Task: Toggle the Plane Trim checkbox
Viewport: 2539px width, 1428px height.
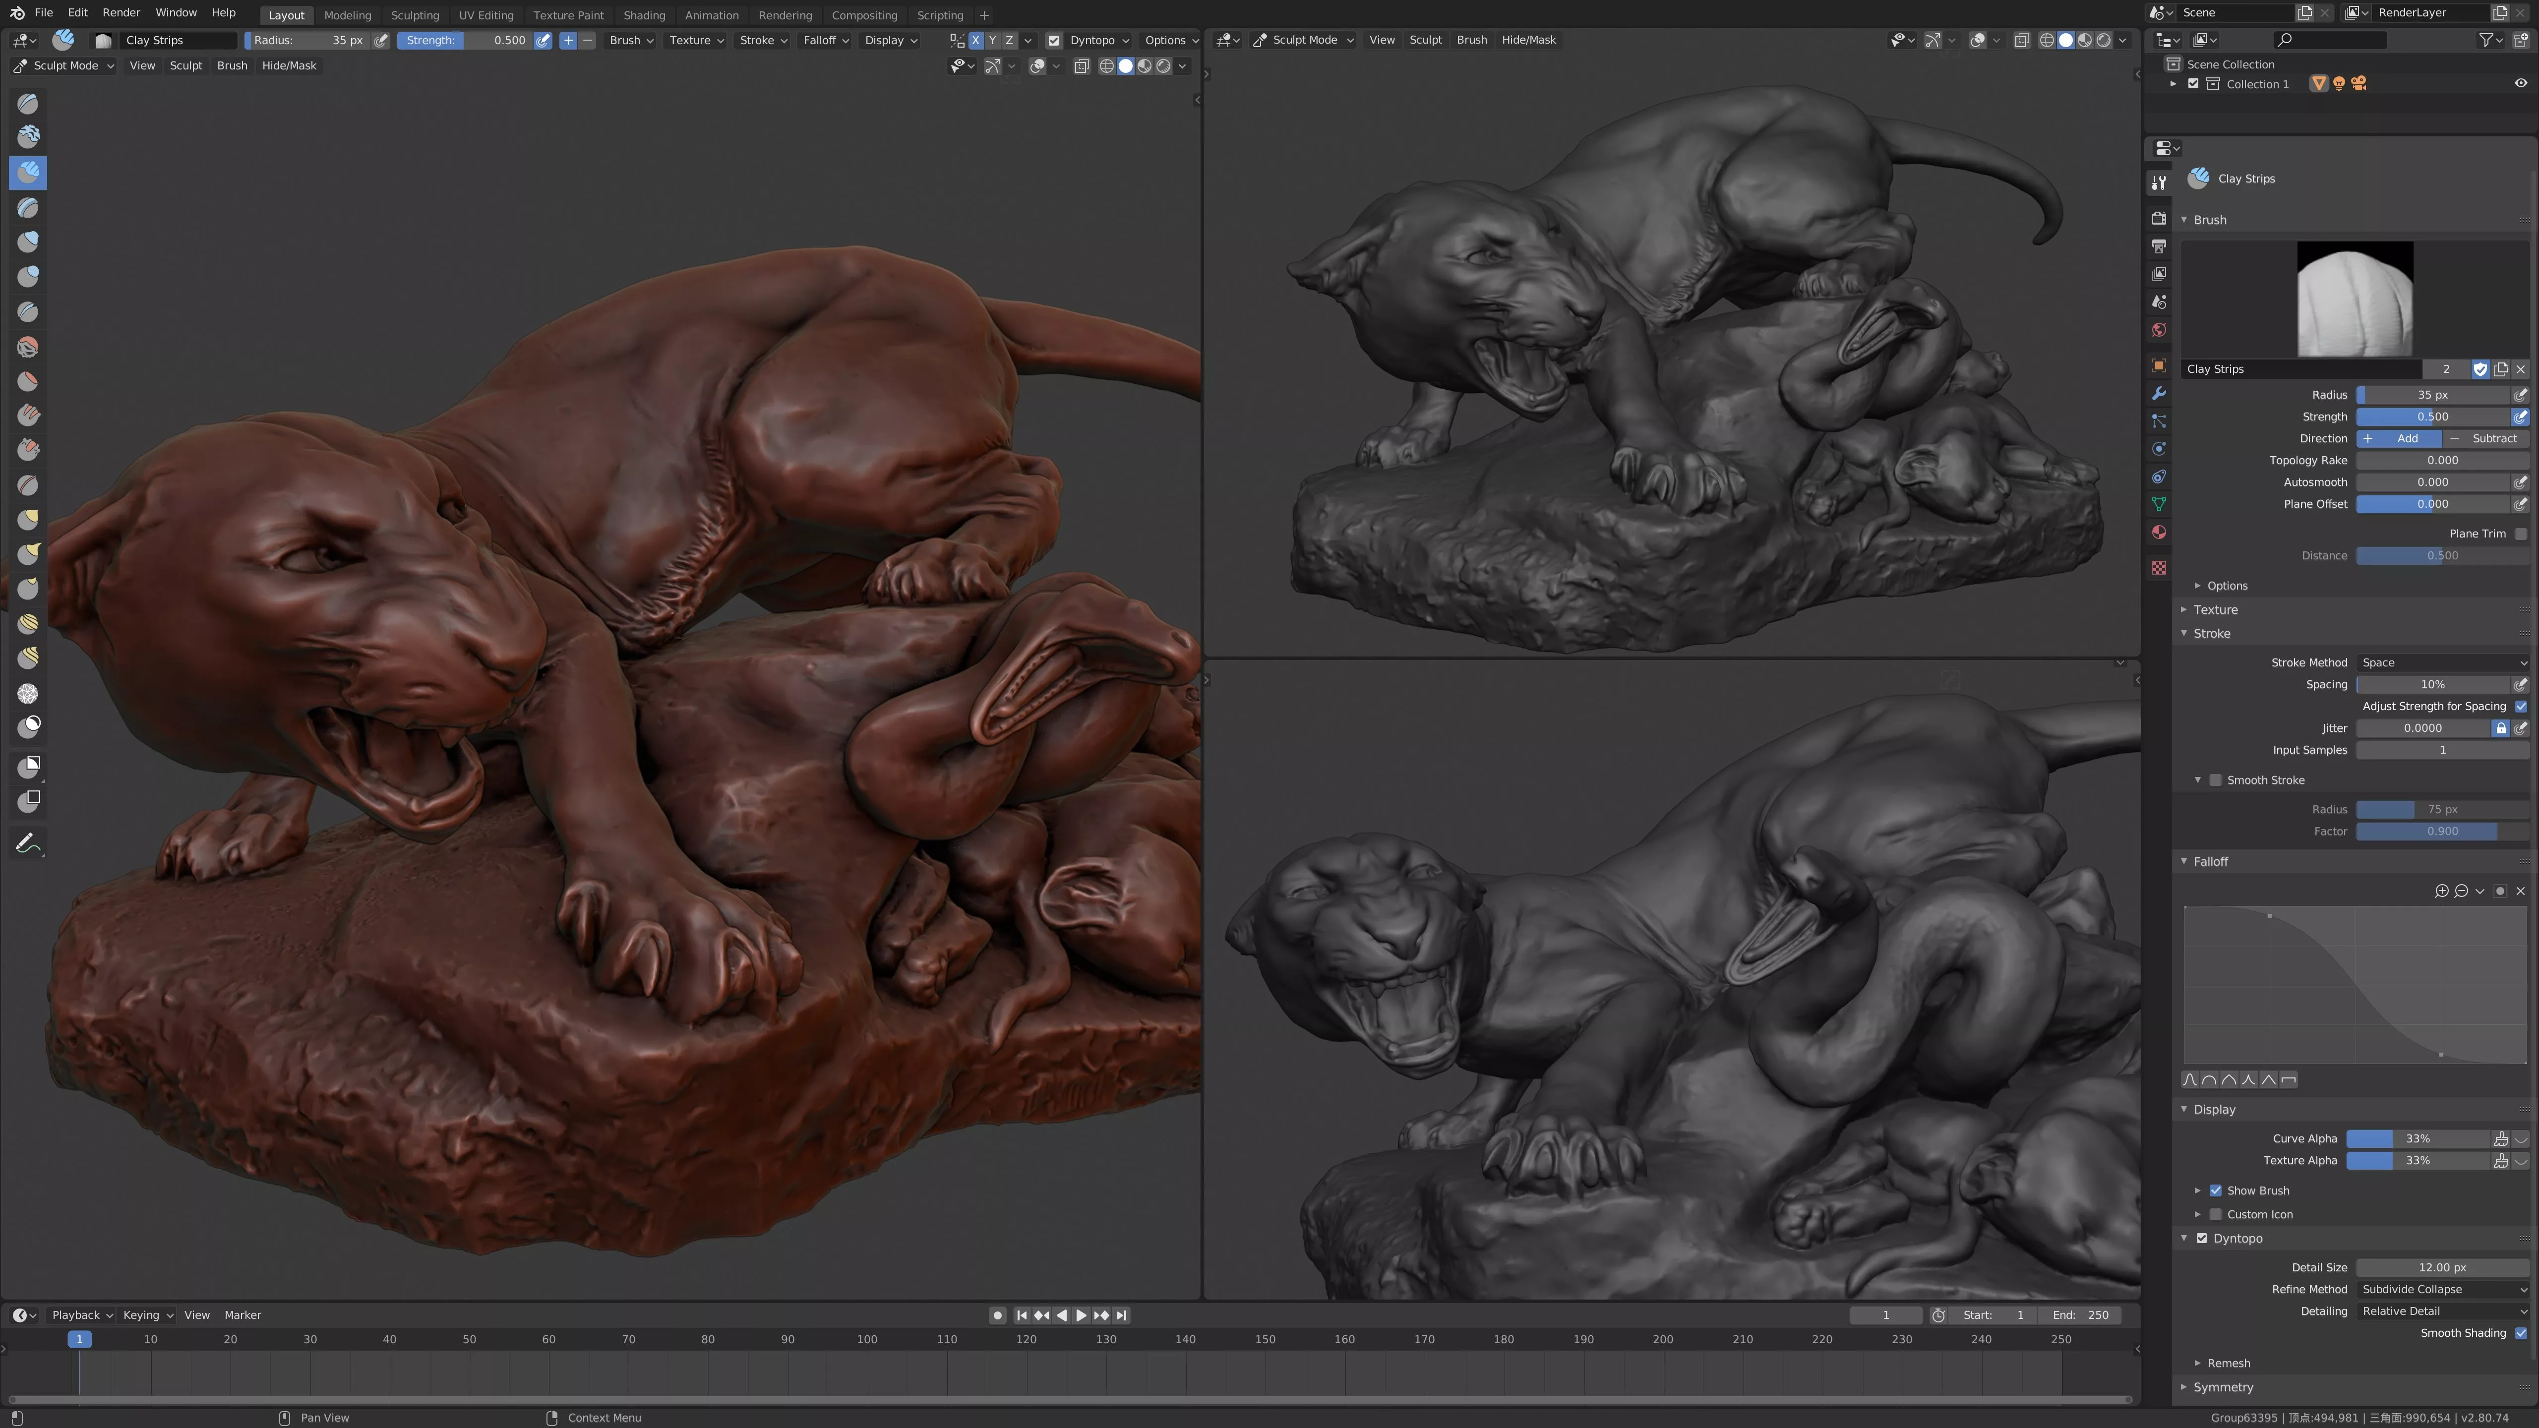Action: pyautogui.click(x=2520, y=533)
